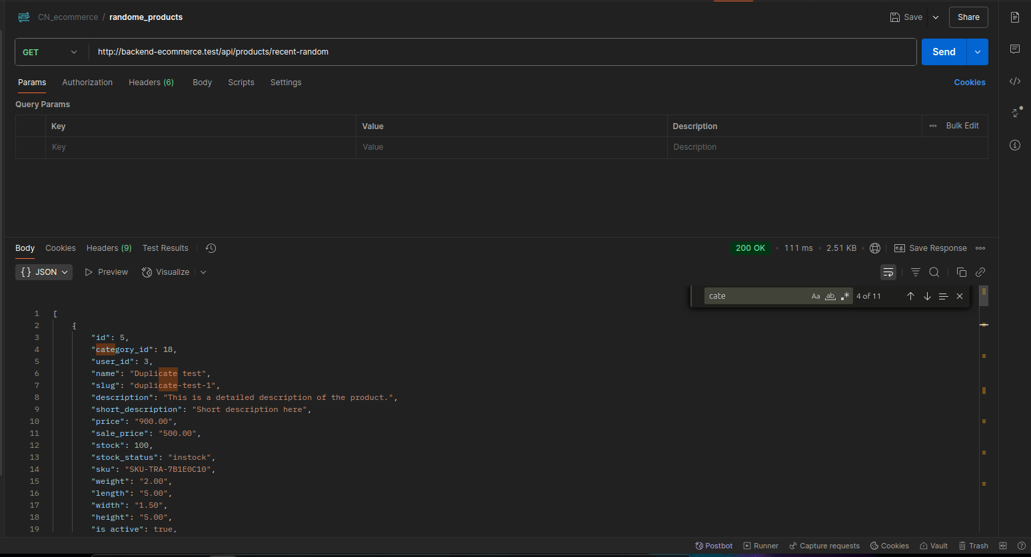The height and width of the screenshot is (557, 1031).
Task: Open the response Headers (9) tab
Action: click(109, 248)
